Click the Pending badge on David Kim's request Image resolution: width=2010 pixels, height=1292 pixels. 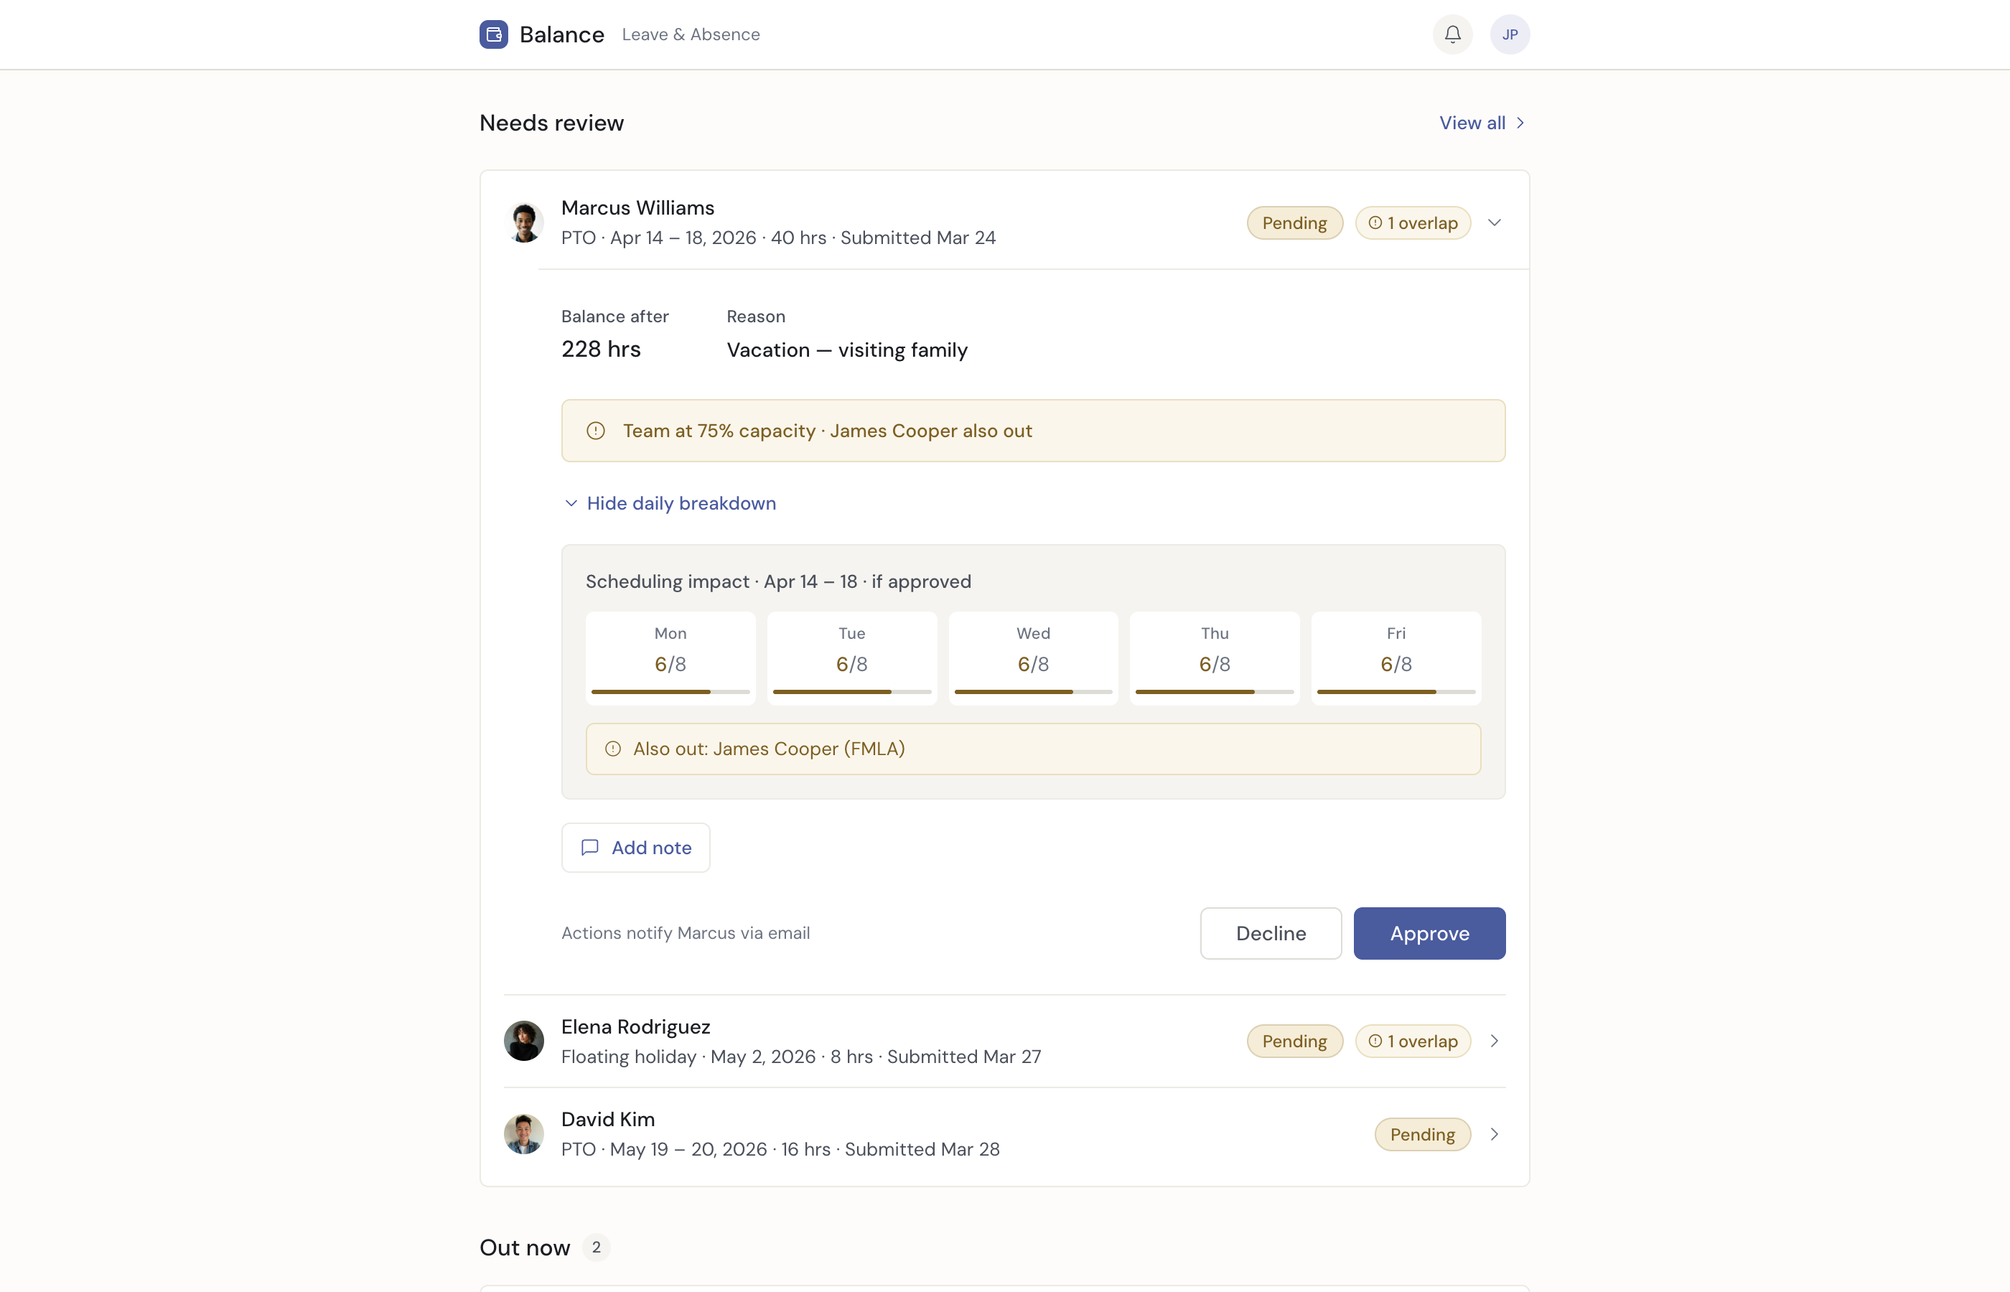coord(1422,1133)
